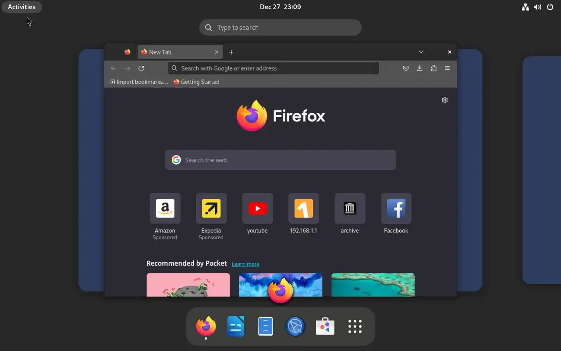Open the Extensions puzzle icon

pyautogui.click(x=433, y=68)
